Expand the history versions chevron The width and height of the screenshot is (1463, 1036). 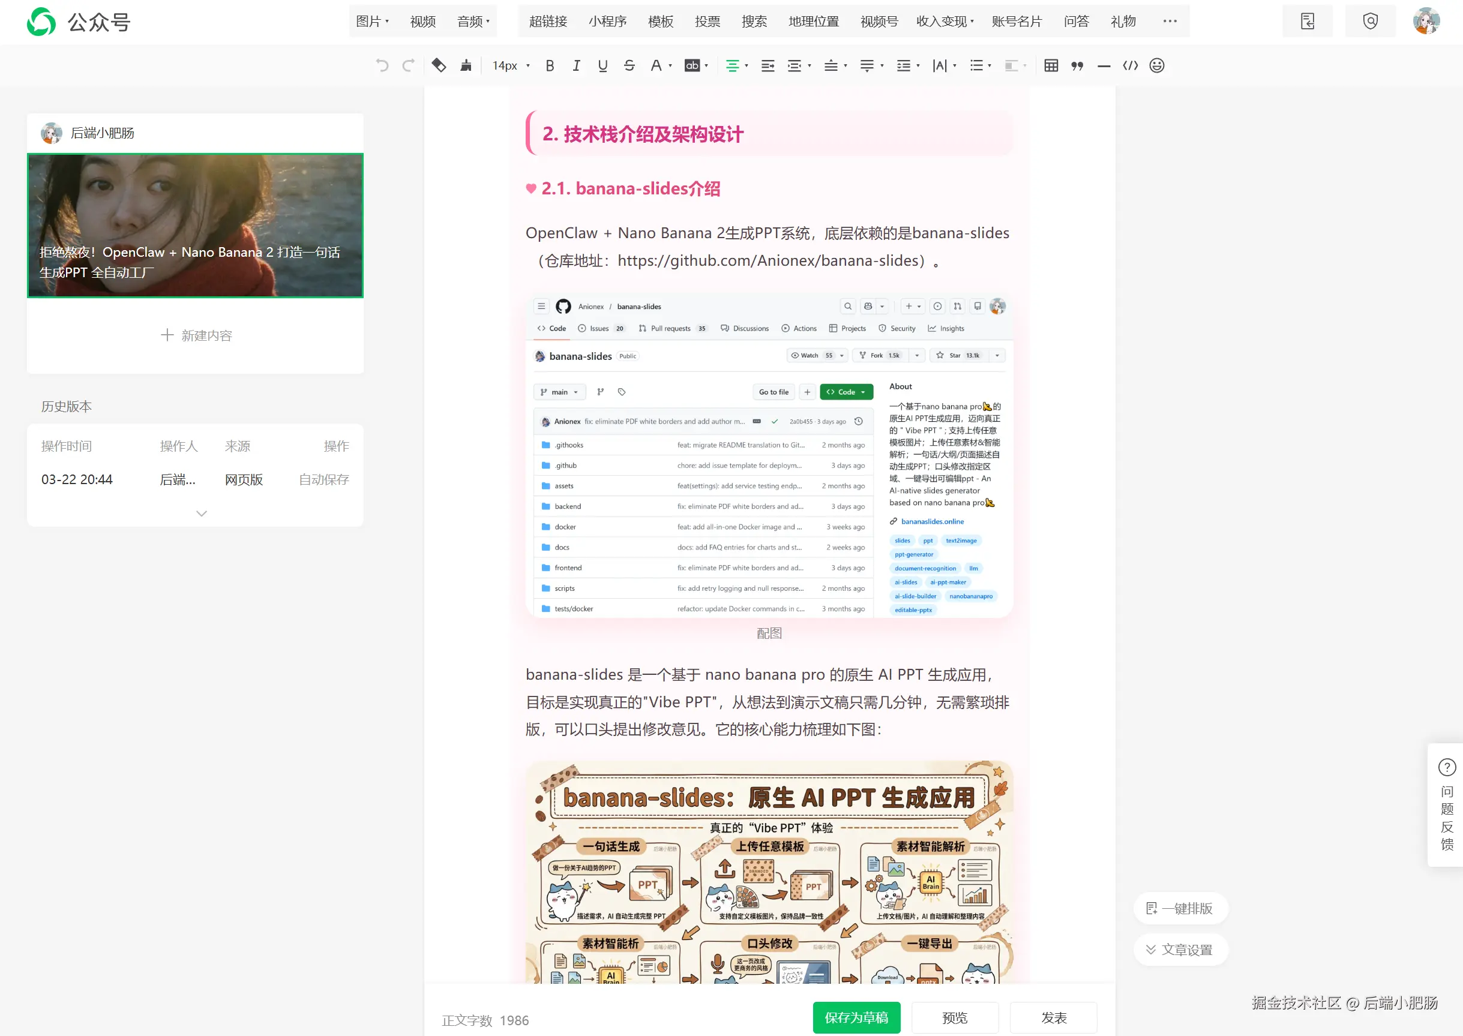201,513
